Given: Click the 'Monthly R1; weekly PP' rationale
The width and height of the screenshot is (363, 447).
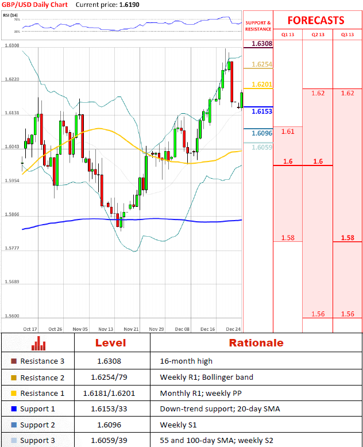Looking at the screenshot, I should [200, 394].
